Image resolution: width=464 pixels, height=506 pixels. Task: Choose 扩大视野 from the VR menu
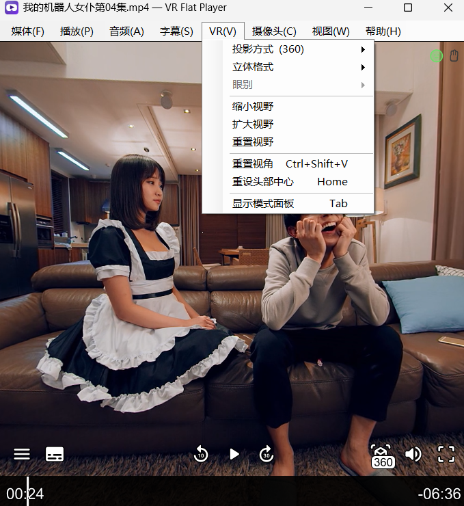(x=288, y=124)
